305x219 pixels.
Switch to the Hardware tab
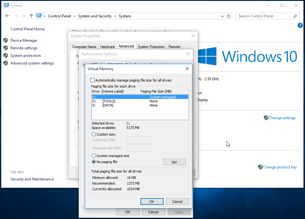(x=107, y=47)
